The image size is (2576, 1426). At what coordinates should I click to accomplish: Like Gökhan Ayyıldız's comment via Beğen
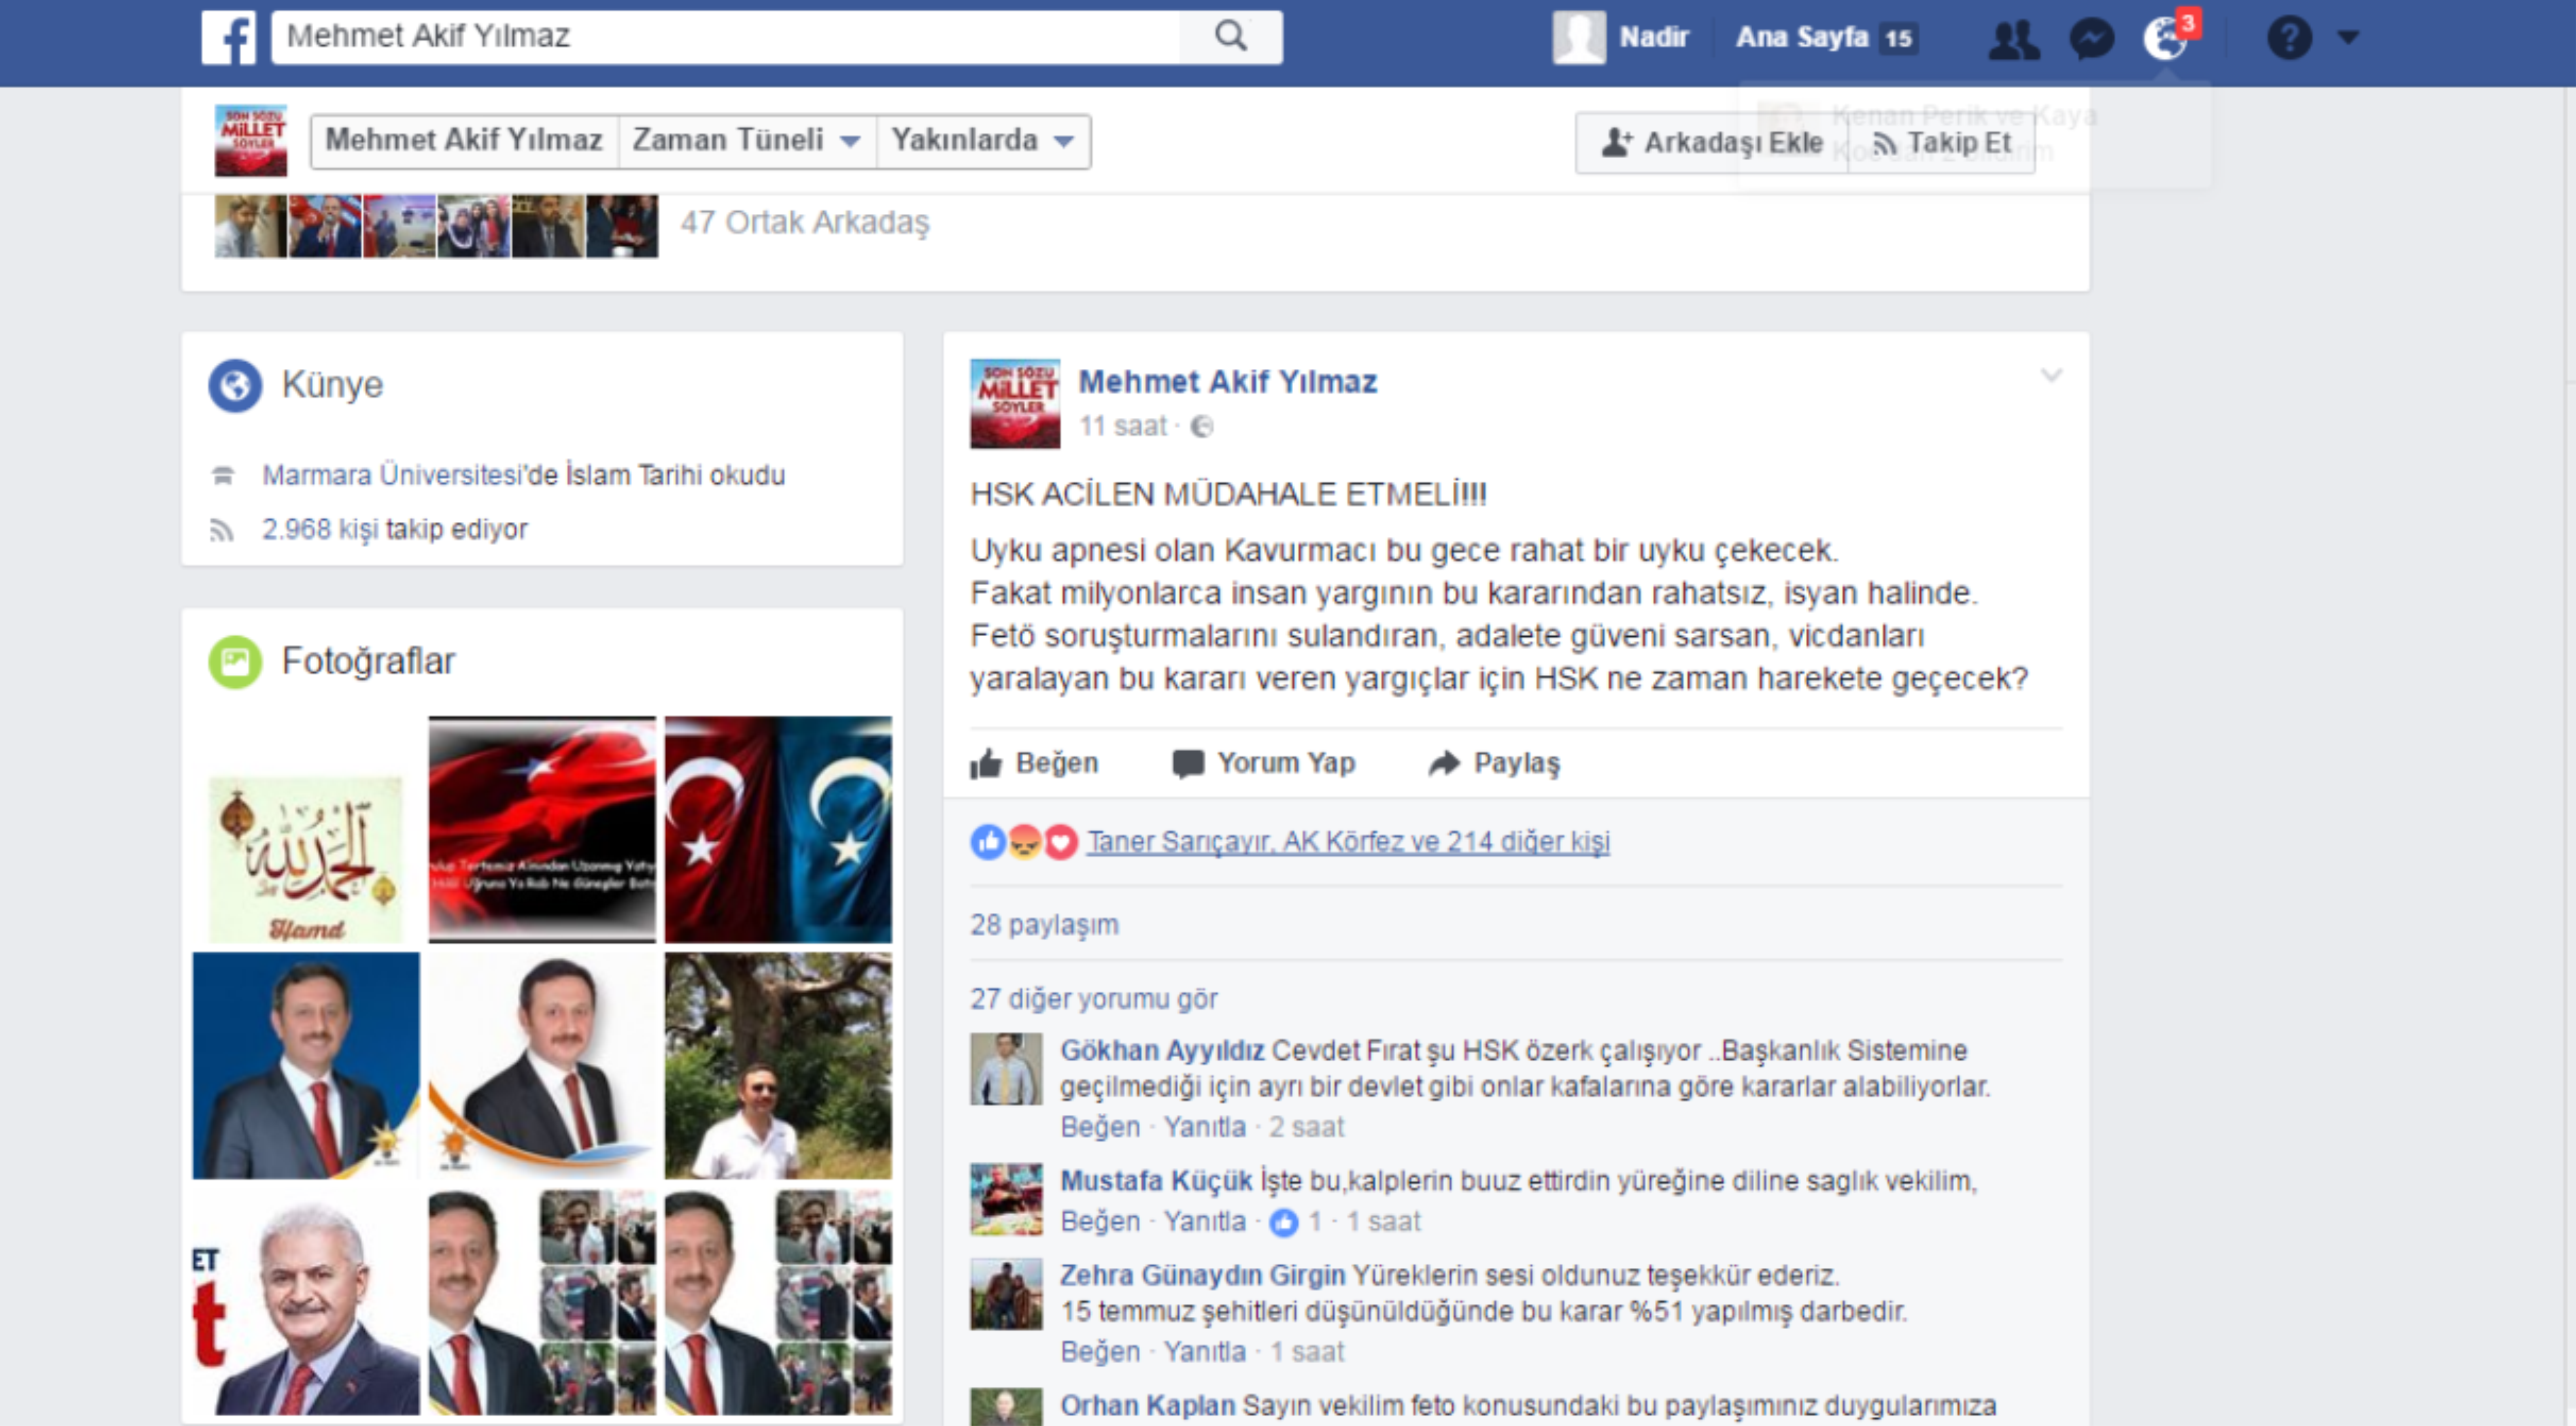tap(1100, 1127)
